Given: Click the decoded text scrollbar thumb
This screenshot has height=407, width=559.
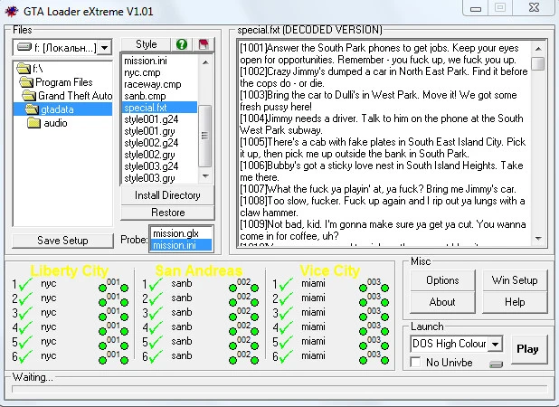Looking at the screenshot, I should 538,63.
